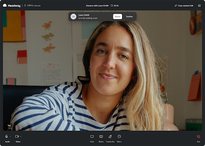Click the session timer clock icon
This screenshot has width=205, height=146.
tap(112, 6)
